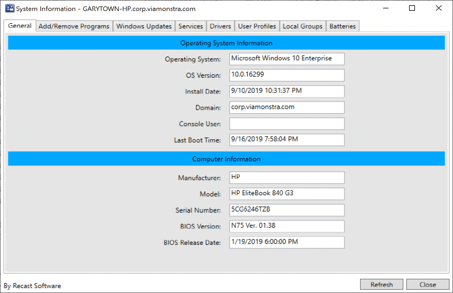The height and width of the screenshot is (293, 453).
Task: Select the User Profiles tab
Action: click(257, 26)
